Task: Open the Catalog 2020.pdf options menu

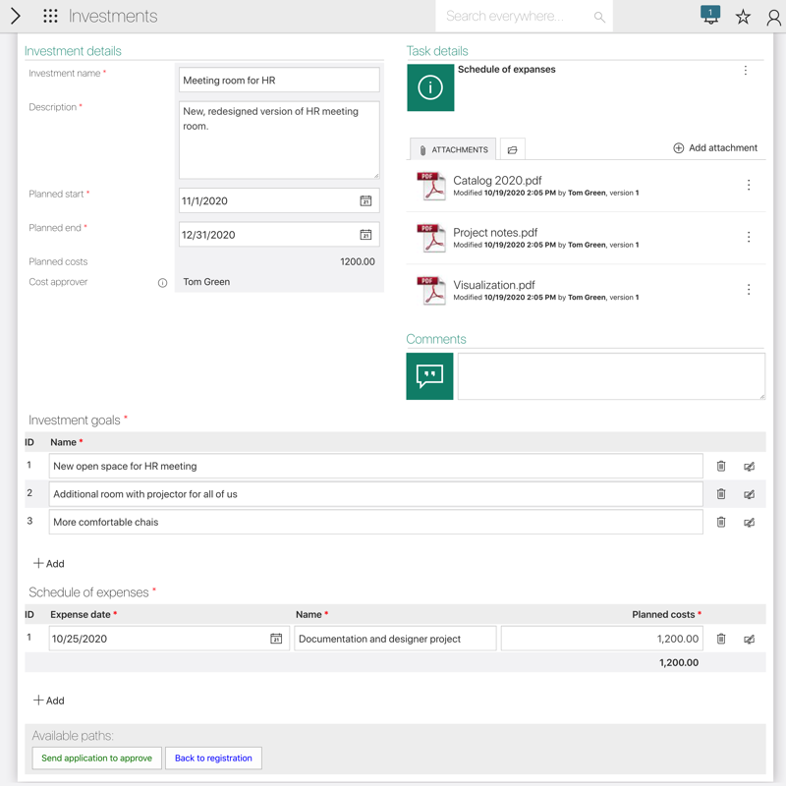Action: click(x=749, y=185)
